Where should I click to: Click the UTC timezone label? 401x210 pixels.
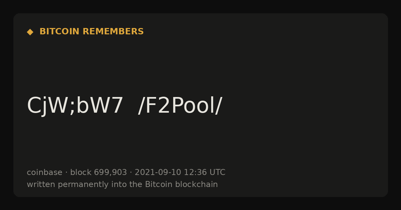point(217,172)
